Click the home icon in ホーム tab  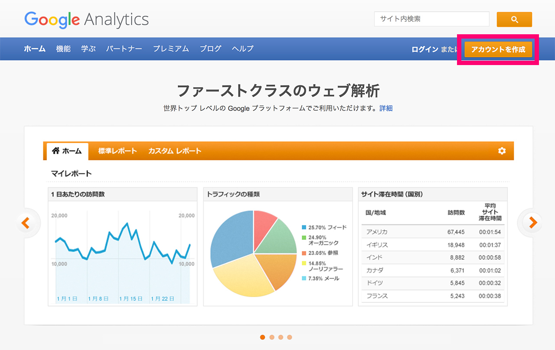tap(55, 151)
